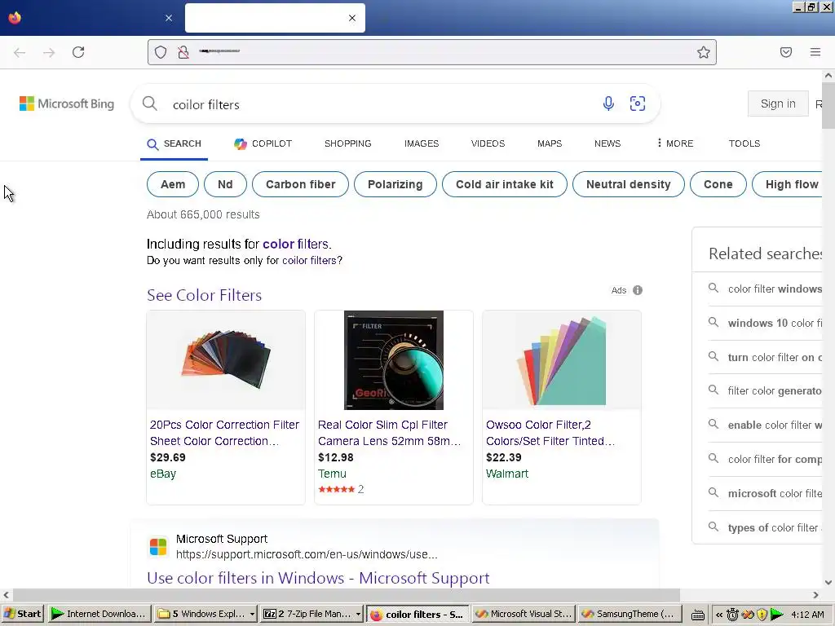The height and width of the screenshot is (626, 835).
Task: Click the green arrow tray icon
Action: tap(777, 615)
